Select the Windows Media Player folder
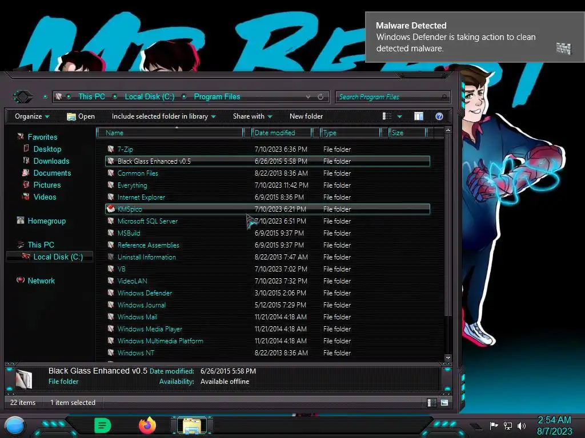The width and height of the screenshot is (585, 438). [150, 329]
